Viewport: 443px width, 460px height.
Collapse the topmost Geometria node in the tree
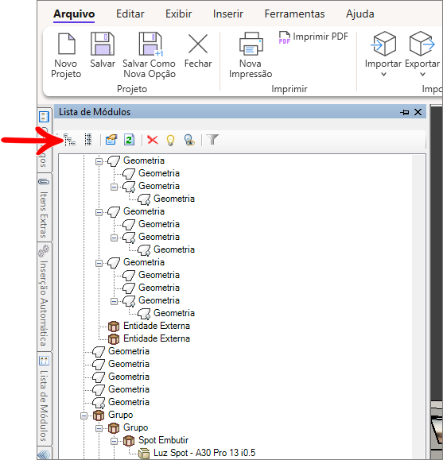[99, 161]
